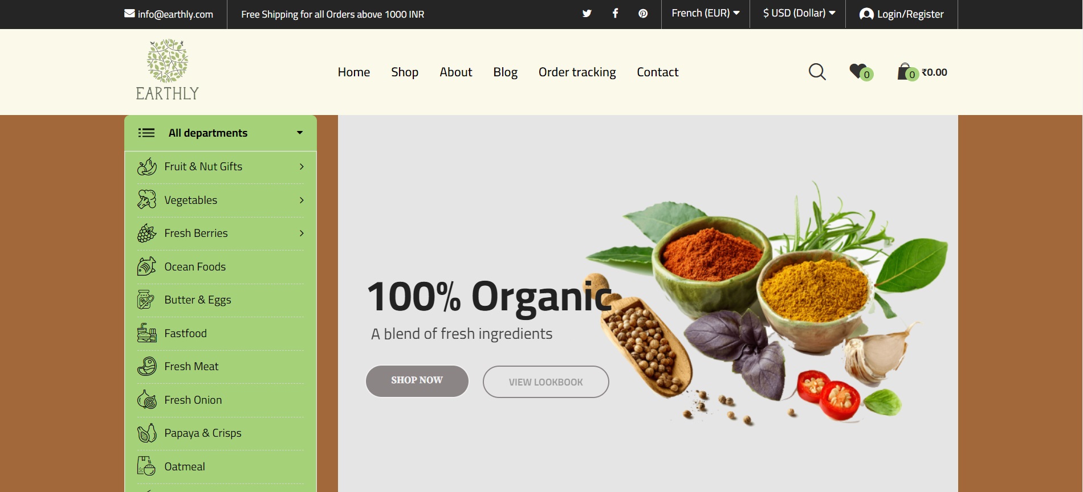Screen dimensions: 1083x492
Task: Click the VIEW LOOKBOOK button
Action: (x=546, y=382)
